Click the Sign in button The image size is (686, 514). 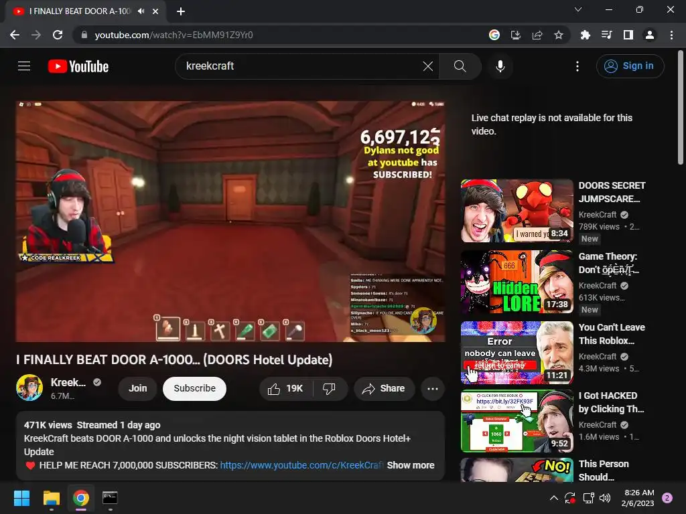coord(630,66)
